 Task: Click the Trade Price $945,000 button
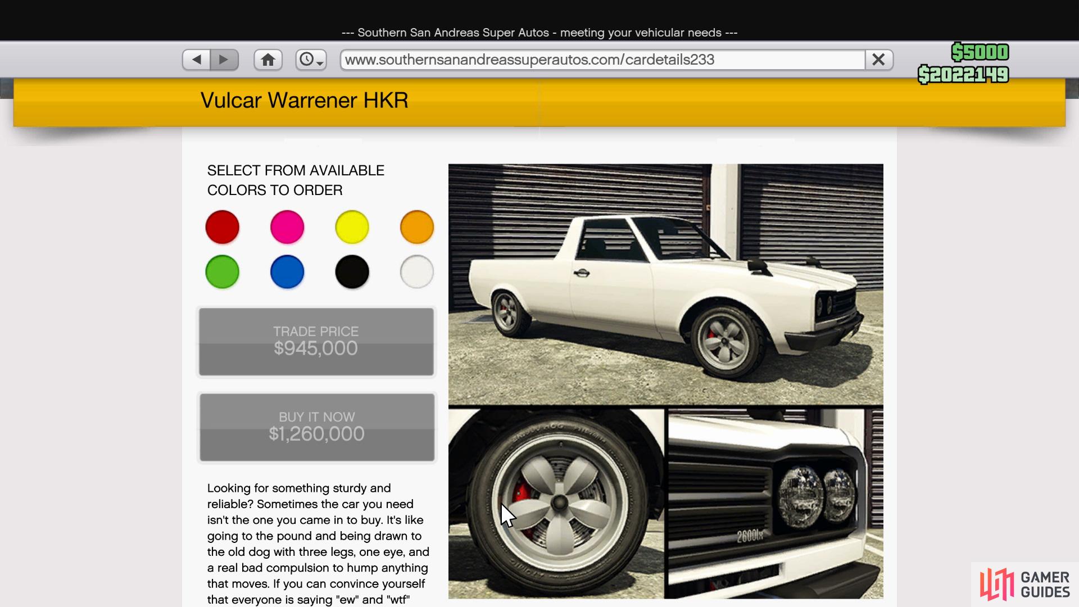point(316,342)
